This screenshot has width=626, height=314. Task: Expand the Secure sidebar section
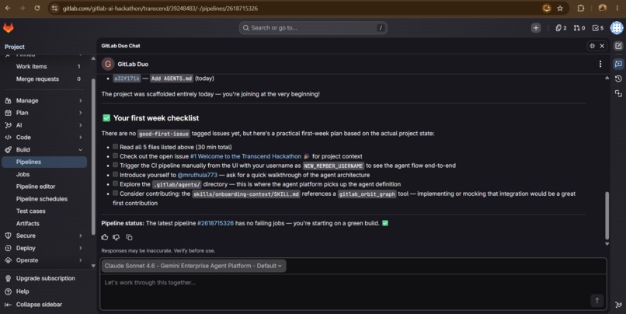pyautogui.click(x=44, y=235)
